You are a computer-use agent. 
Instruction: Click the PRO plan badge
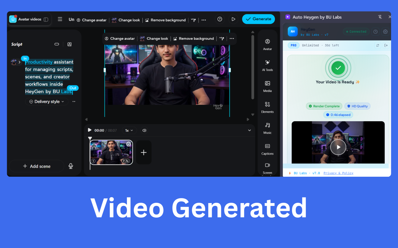click(294, 45)
